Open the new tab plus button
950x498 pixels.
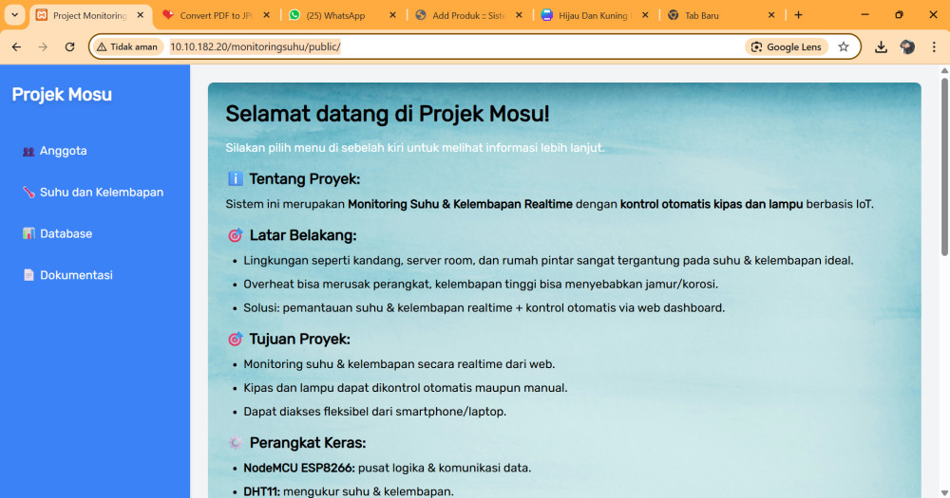pos(798,15)
